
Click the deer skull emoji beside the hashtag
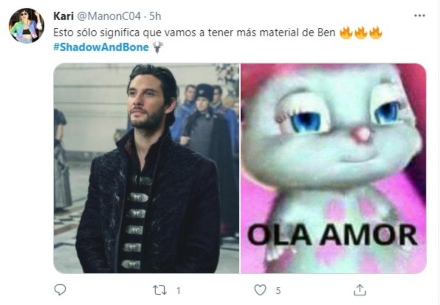coord(158,47)
